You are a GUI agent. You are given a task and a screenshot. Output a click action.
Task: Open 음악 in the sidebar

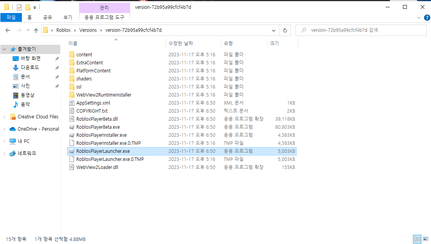[x=25, y=104]
